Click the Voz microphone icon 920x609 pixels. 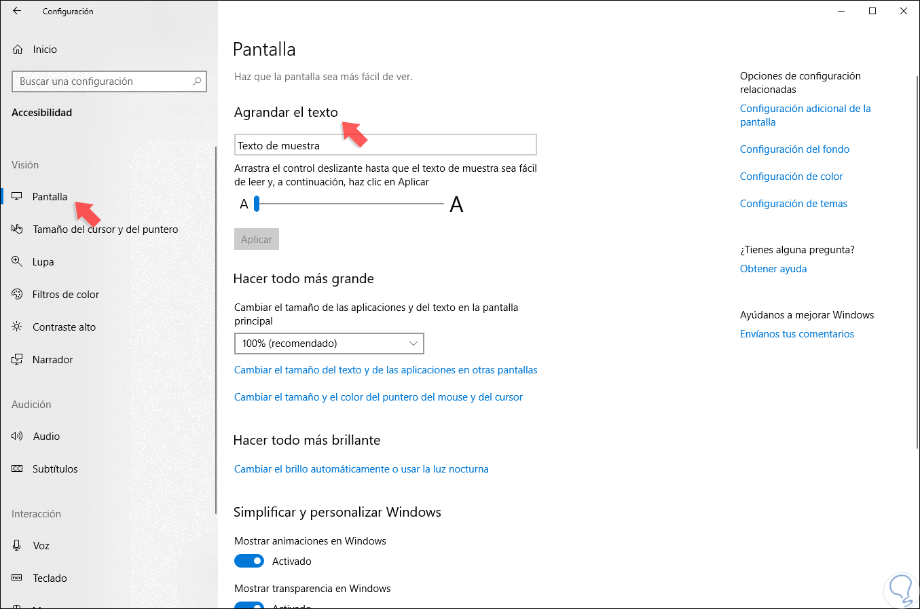tap(18, 545)
